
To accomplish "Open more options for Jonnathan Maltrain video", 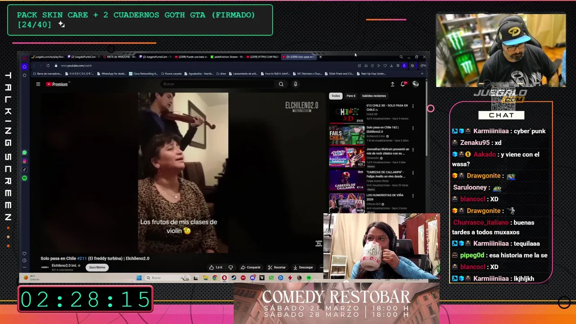I will [x=413, y=150].
